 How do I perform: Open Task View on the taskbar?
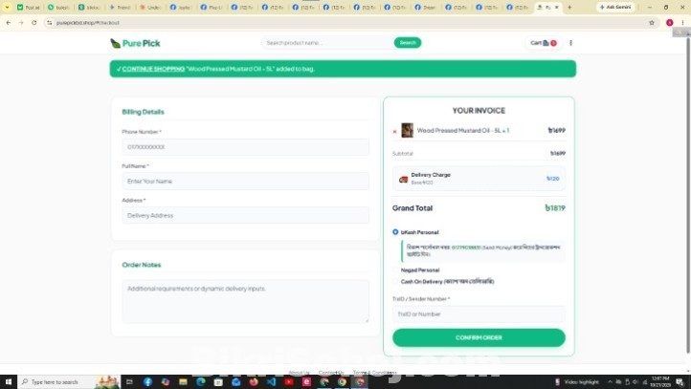pyautogui.click(x=129, y=382)
